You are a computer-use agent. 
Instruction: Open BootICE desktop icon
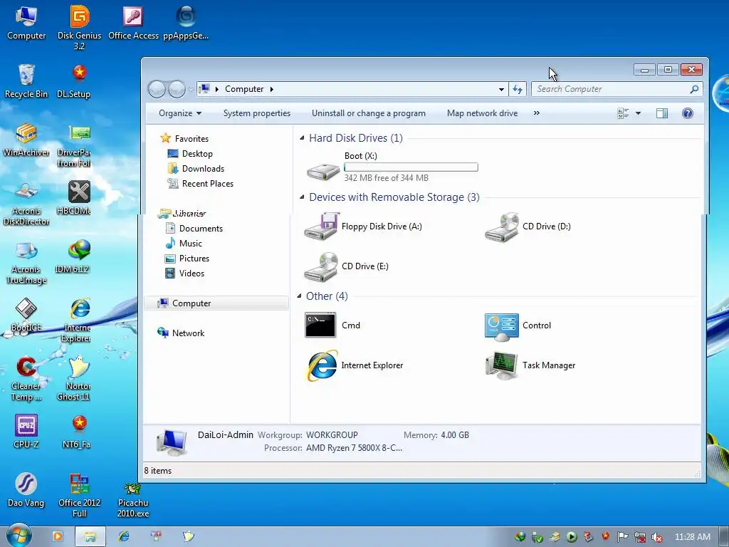26,316
